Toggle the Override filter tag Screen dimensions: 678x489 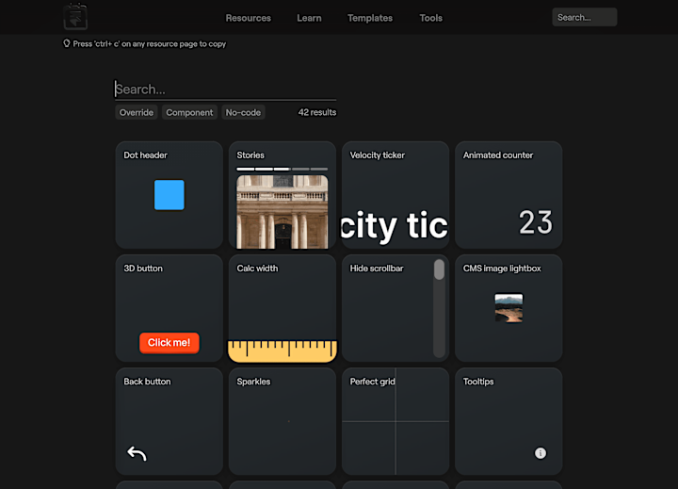[x=137, y=112]
